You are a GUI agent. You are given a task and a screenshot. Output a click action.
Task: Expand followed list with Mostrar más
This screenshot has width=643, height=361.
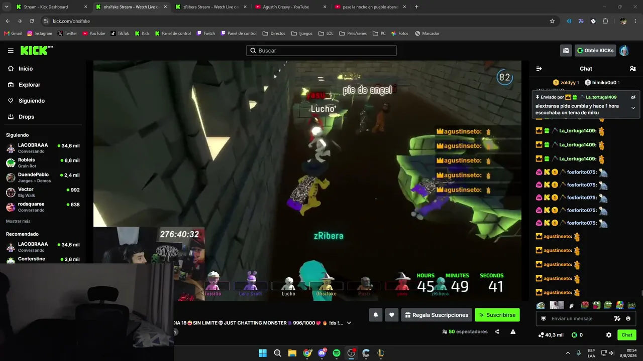coord(18,221)
